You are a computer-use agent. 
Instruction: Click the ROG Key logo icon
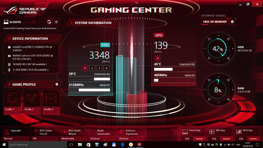(239, 132)
